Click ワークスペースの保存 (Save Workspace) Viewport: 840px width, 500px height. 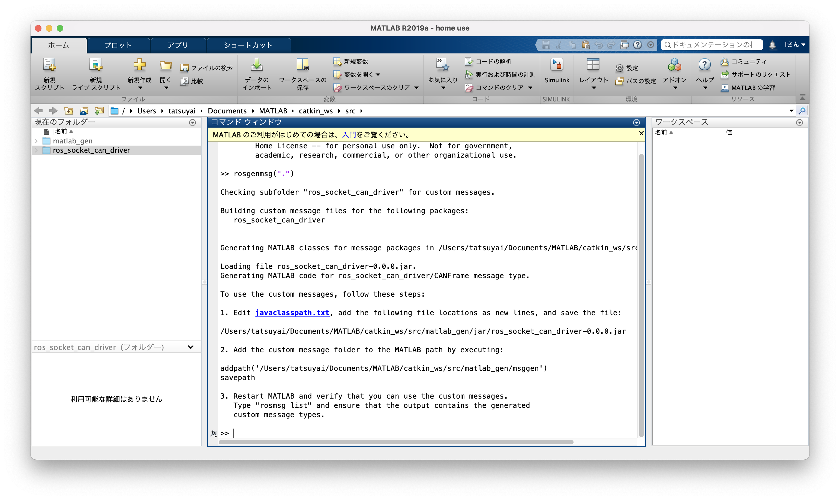pos(302,74)
